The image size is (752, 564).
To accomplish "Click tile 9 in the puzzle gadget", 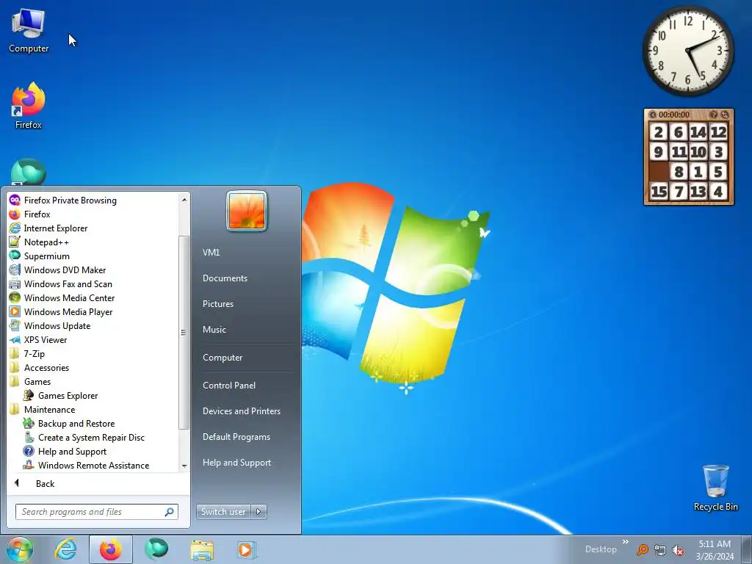I will click(659, 152).
